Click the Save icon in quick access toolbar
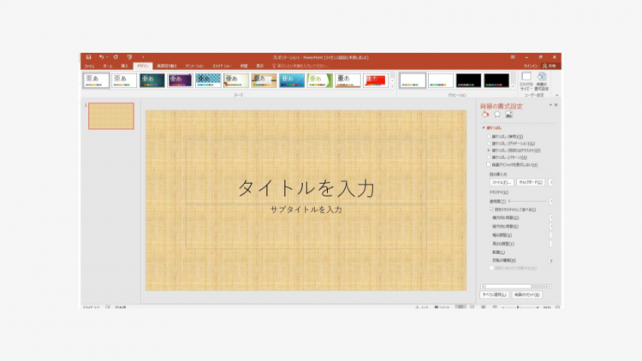Viewport: 642px width, 361px height. [x=88, y=57]
